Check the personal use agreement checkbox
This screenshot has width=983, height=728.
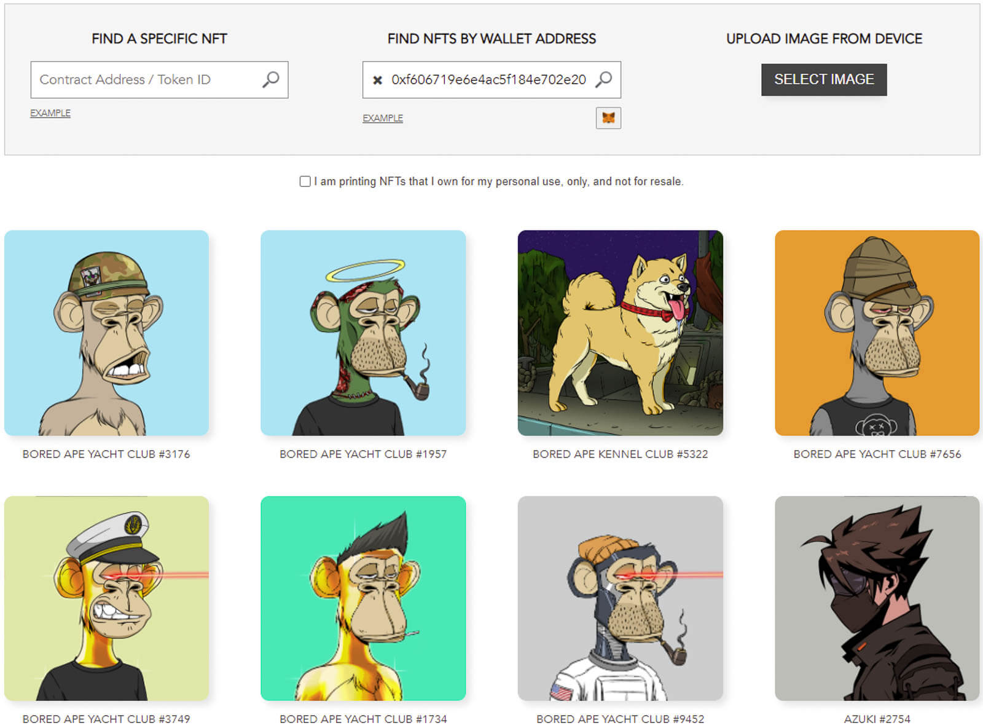click(305, 181)
